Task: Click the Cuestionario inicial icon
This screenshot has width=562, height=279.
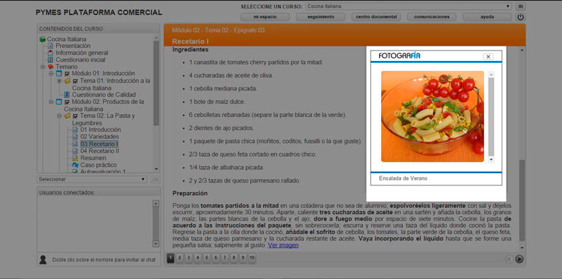Action: [51, 59]
